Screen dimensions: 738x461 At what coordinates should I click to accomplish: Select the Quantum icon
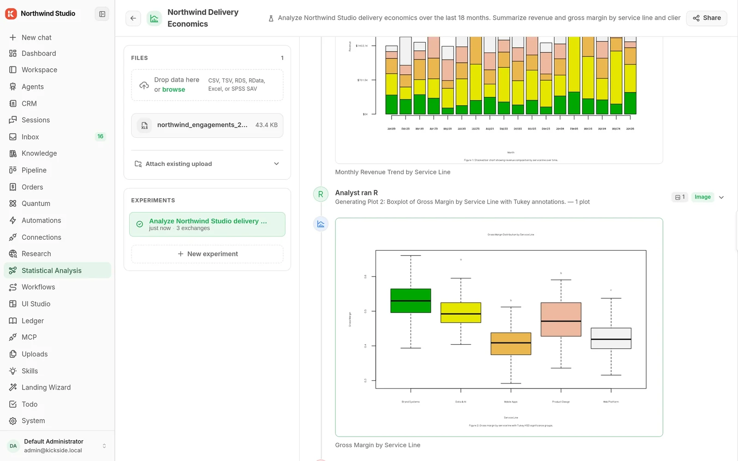[13, 204]
